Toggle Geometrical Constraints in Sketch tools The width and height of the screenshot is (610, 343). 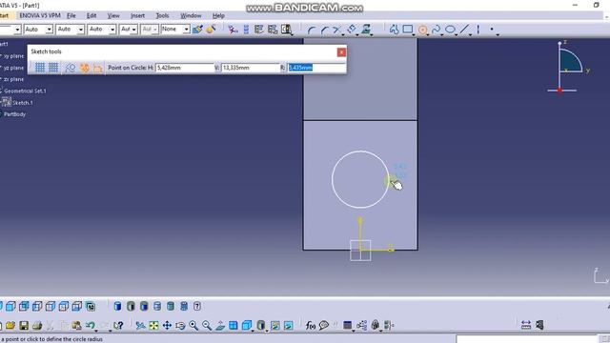(x=84, y=68)
